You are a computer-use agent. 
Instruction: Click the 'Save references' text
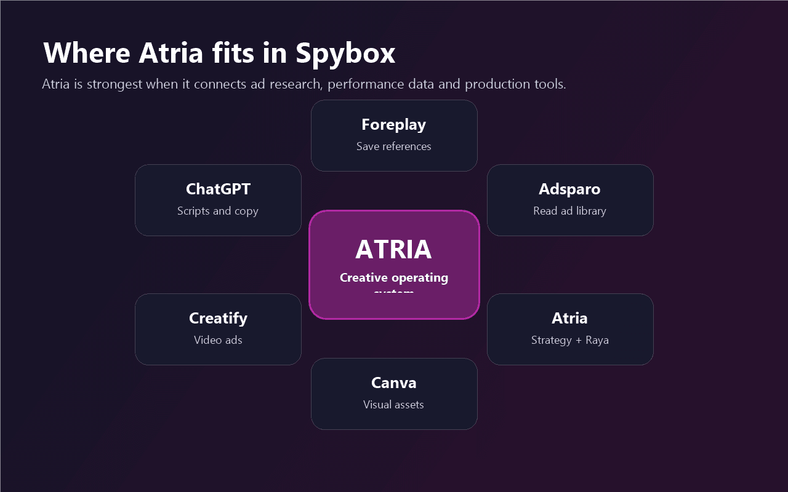[x=394, y=146]
